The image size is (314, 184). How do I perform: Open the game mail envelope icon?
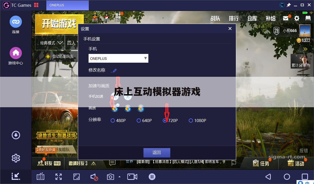point(286,18)
